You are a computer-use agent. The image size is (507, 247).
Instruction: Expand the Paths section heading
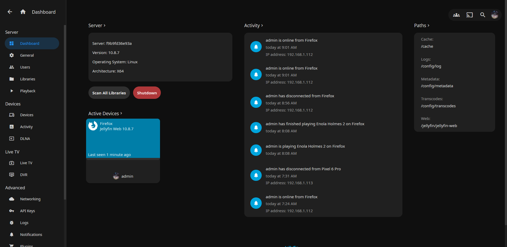421,26
